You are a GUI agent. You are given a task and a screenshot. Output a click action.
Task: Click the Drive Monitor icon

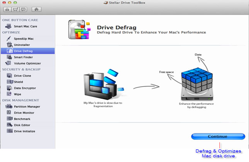tap(9, 112)
